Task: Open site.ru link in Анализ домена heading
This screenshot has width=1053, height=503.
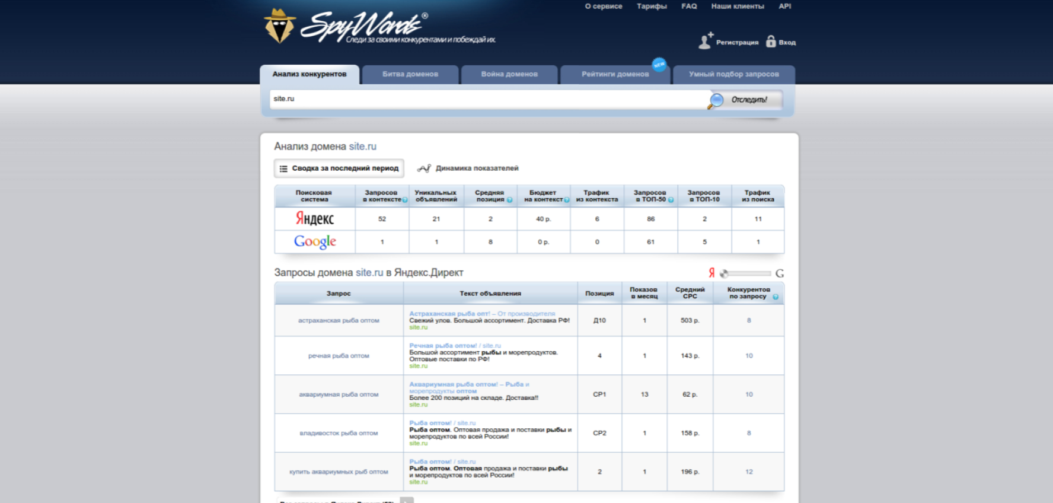Action: [x=362, y=147]
